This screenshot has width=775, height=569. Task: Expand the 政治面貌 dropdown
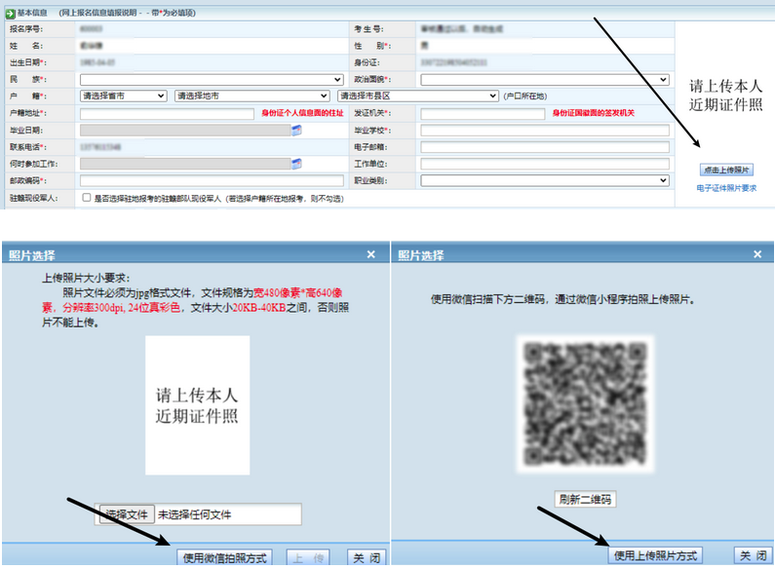[x=545, y=80]
